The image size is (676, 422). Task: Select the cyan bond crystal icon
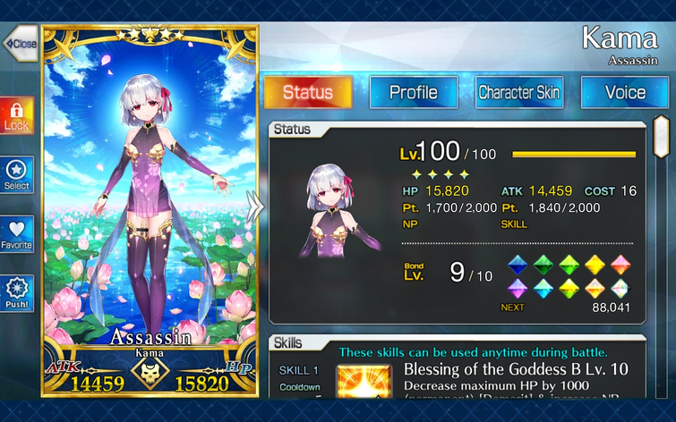click(x=543, y=289)
